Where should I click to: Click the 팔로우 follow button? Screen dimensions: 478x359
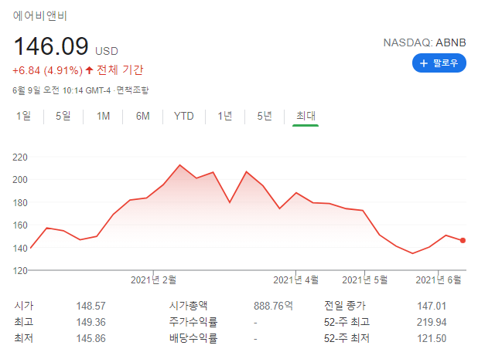point(439,63)
